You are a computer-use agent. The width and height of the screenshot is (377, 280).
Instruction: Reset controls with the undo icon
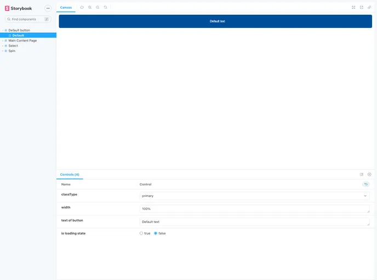[366, 184]
